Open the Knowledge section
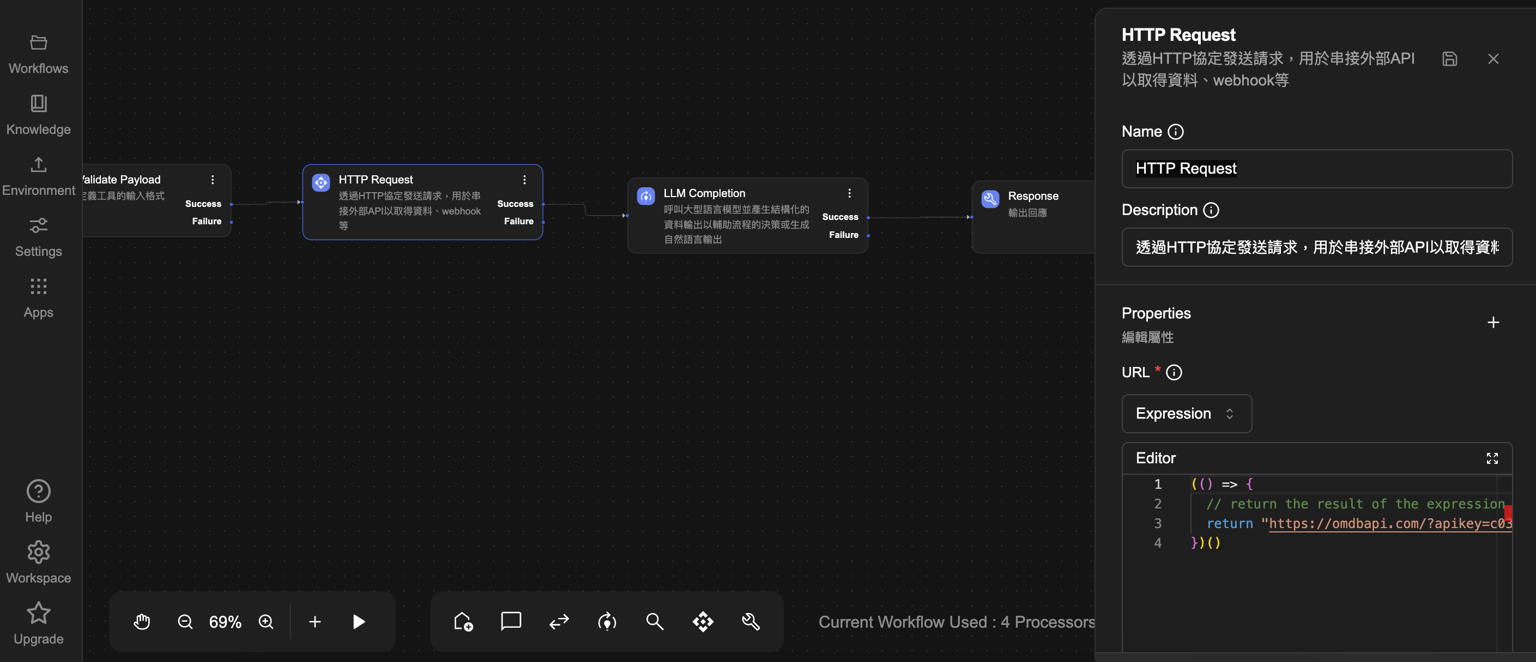Screen dimensions: 1536x662 pos(39,114)
